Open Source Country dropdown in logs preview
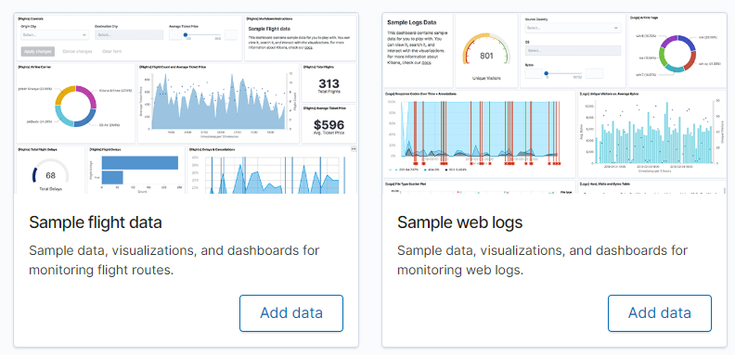This screenshot has height=355, width=735. [x=574, y=28]
